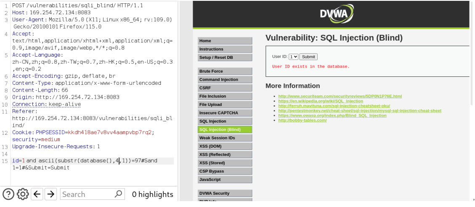Go to XSS (Reflected) page
The image size is (475, 207).
[225, 155]
